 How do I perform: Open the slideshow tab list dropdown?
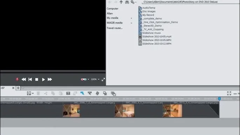(x=23, y=88)
